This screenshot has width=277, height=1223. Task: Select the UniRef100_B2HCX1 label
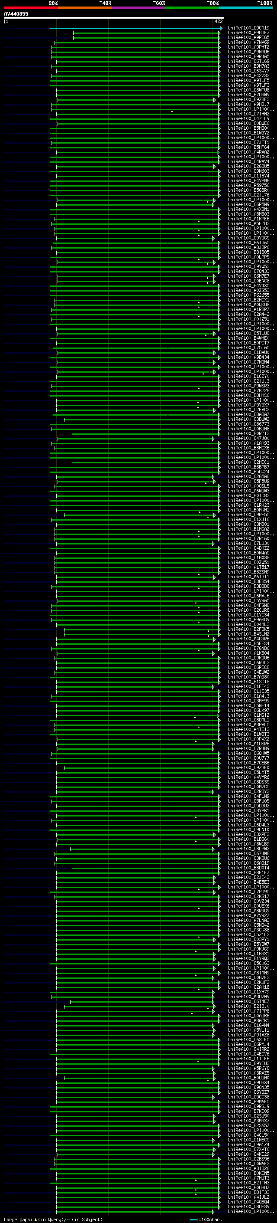pos(248,300)
